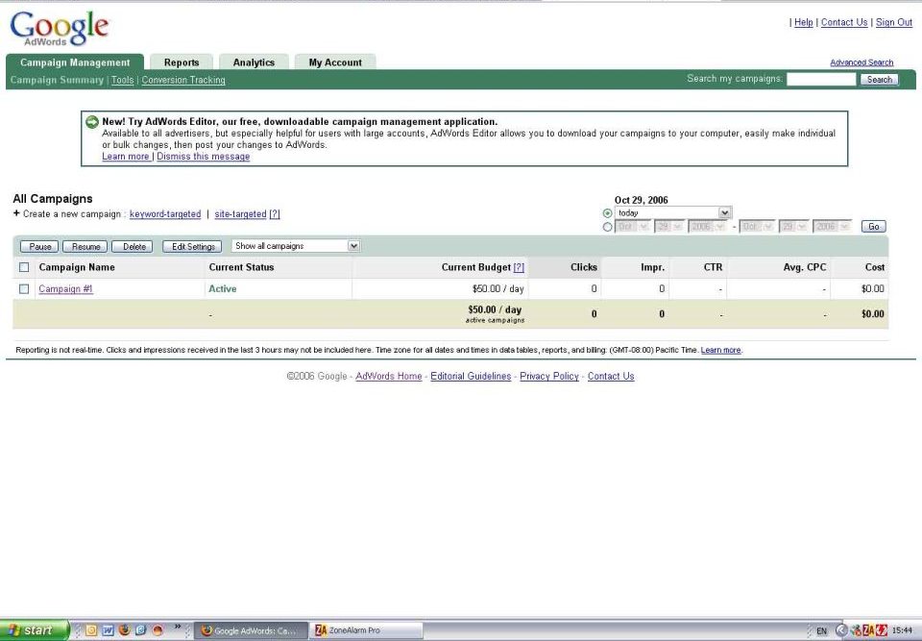Click the Search button for campaigns

(879, 80)
